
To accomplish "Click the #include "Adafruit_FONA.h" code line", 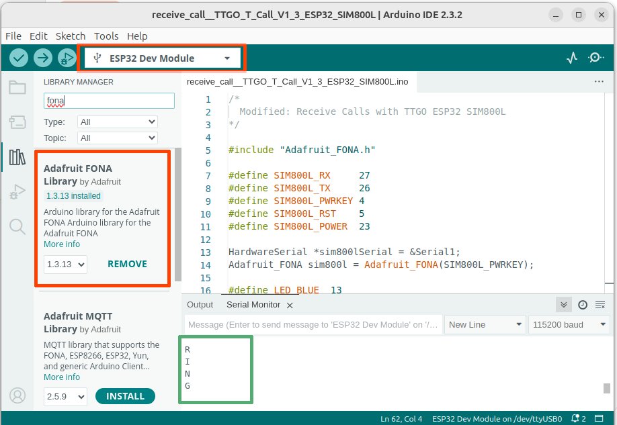I will point(302,150).
